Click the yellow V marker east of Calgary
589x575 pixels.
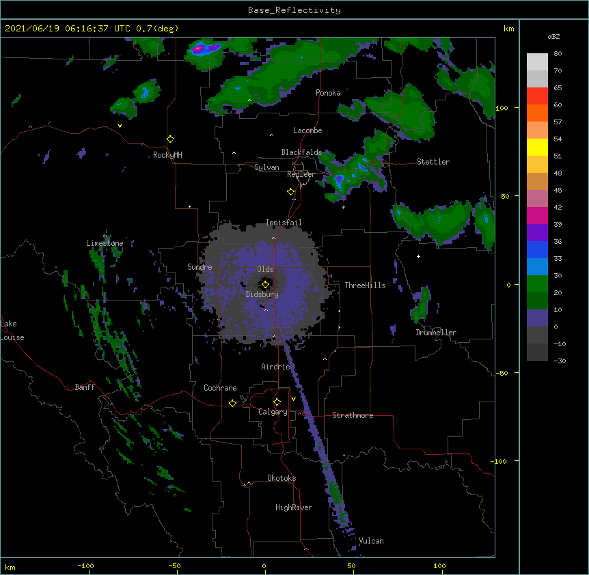coord(293,399)
